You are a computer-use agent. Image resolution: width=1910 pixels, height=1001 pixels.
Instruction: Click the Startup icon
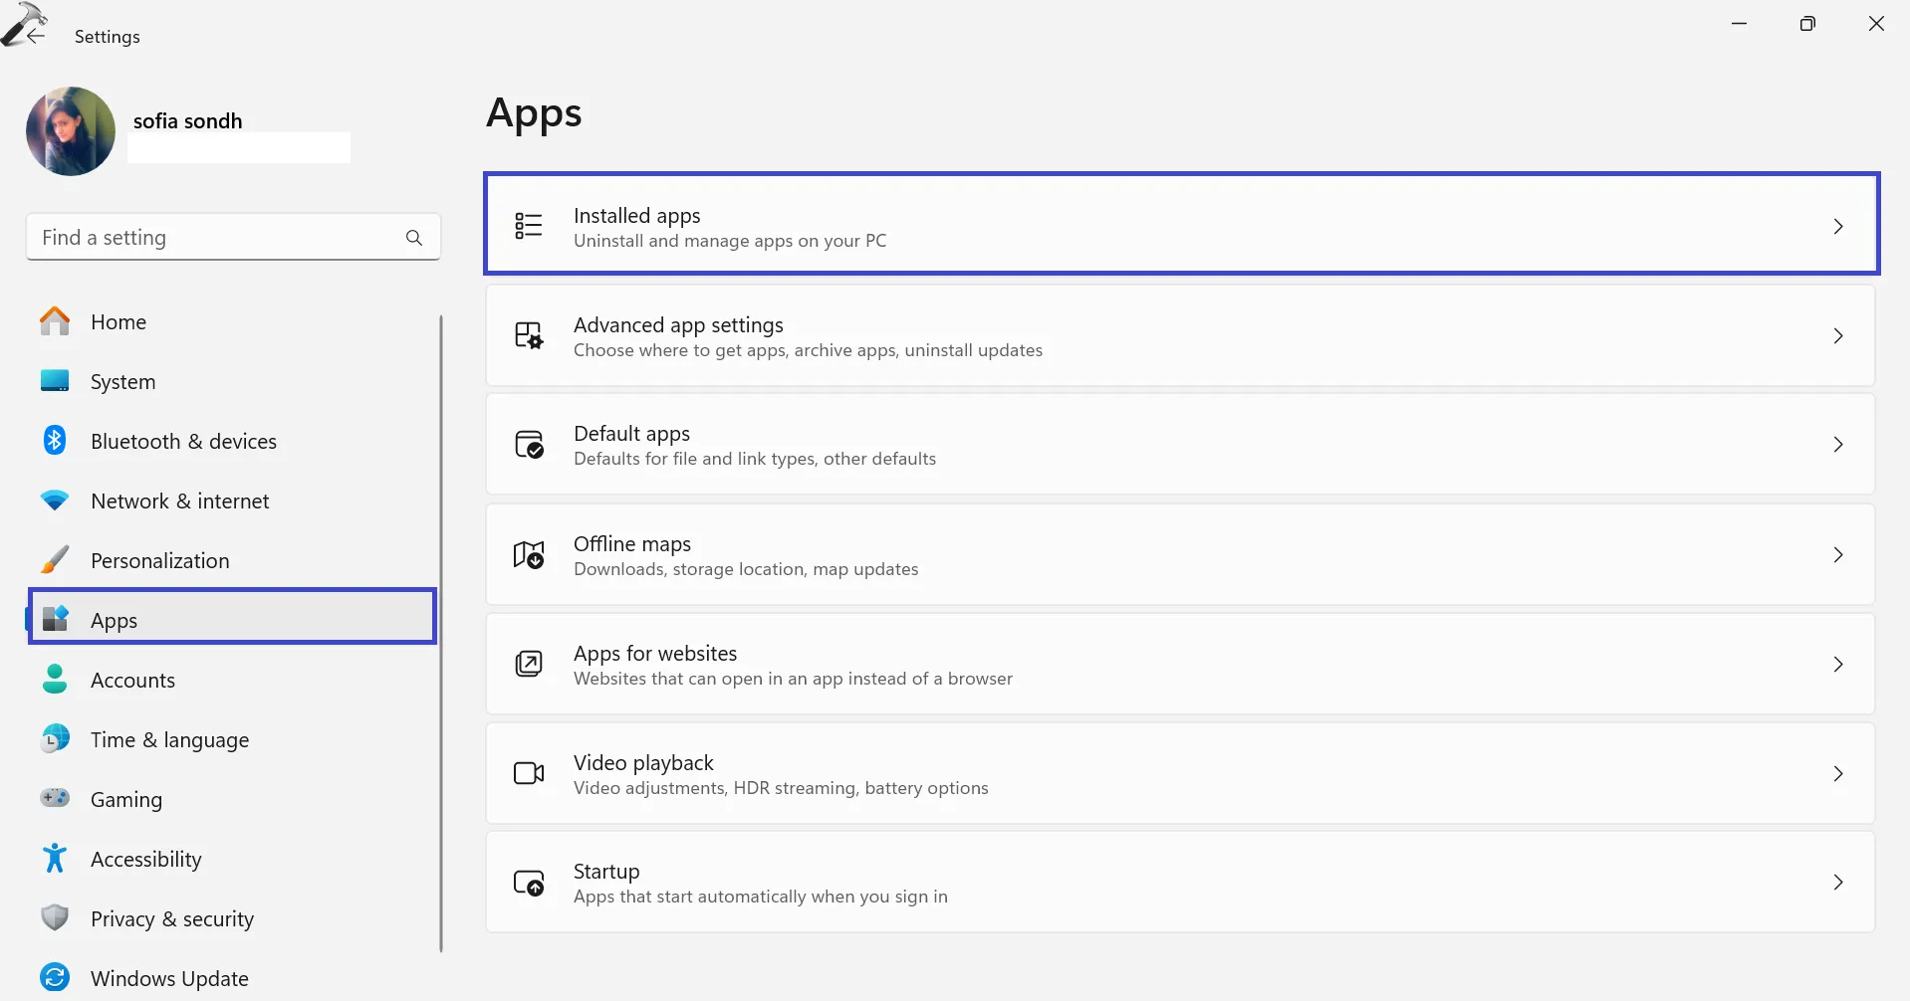click(528, 883)
